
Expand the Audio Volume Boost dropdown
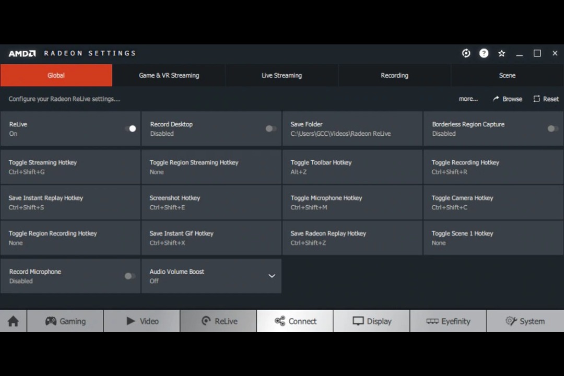click(x=272, y=276)
